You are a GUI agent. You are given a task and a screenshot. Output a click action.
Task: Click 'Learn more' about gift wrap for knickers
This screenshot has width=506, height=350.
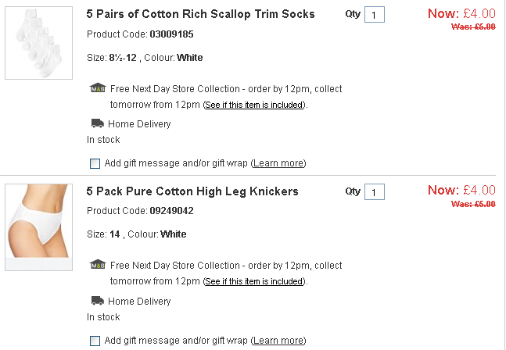(x=278, y=341)
